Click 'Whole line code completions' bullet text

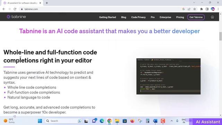(x=32, y=87)
